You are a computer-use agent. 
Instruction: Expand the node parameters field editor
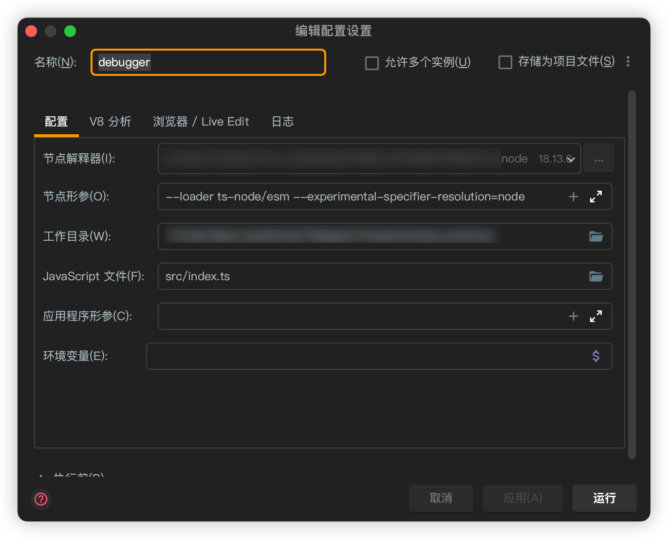[596, 197]
